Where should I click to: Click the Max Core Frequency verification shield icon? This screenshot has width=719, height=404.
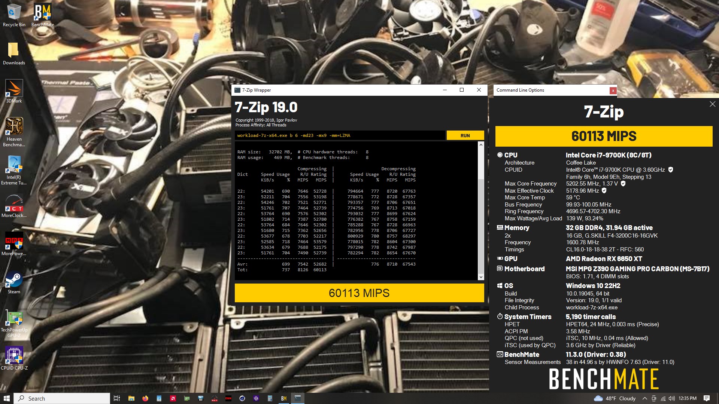coord(623,184)
